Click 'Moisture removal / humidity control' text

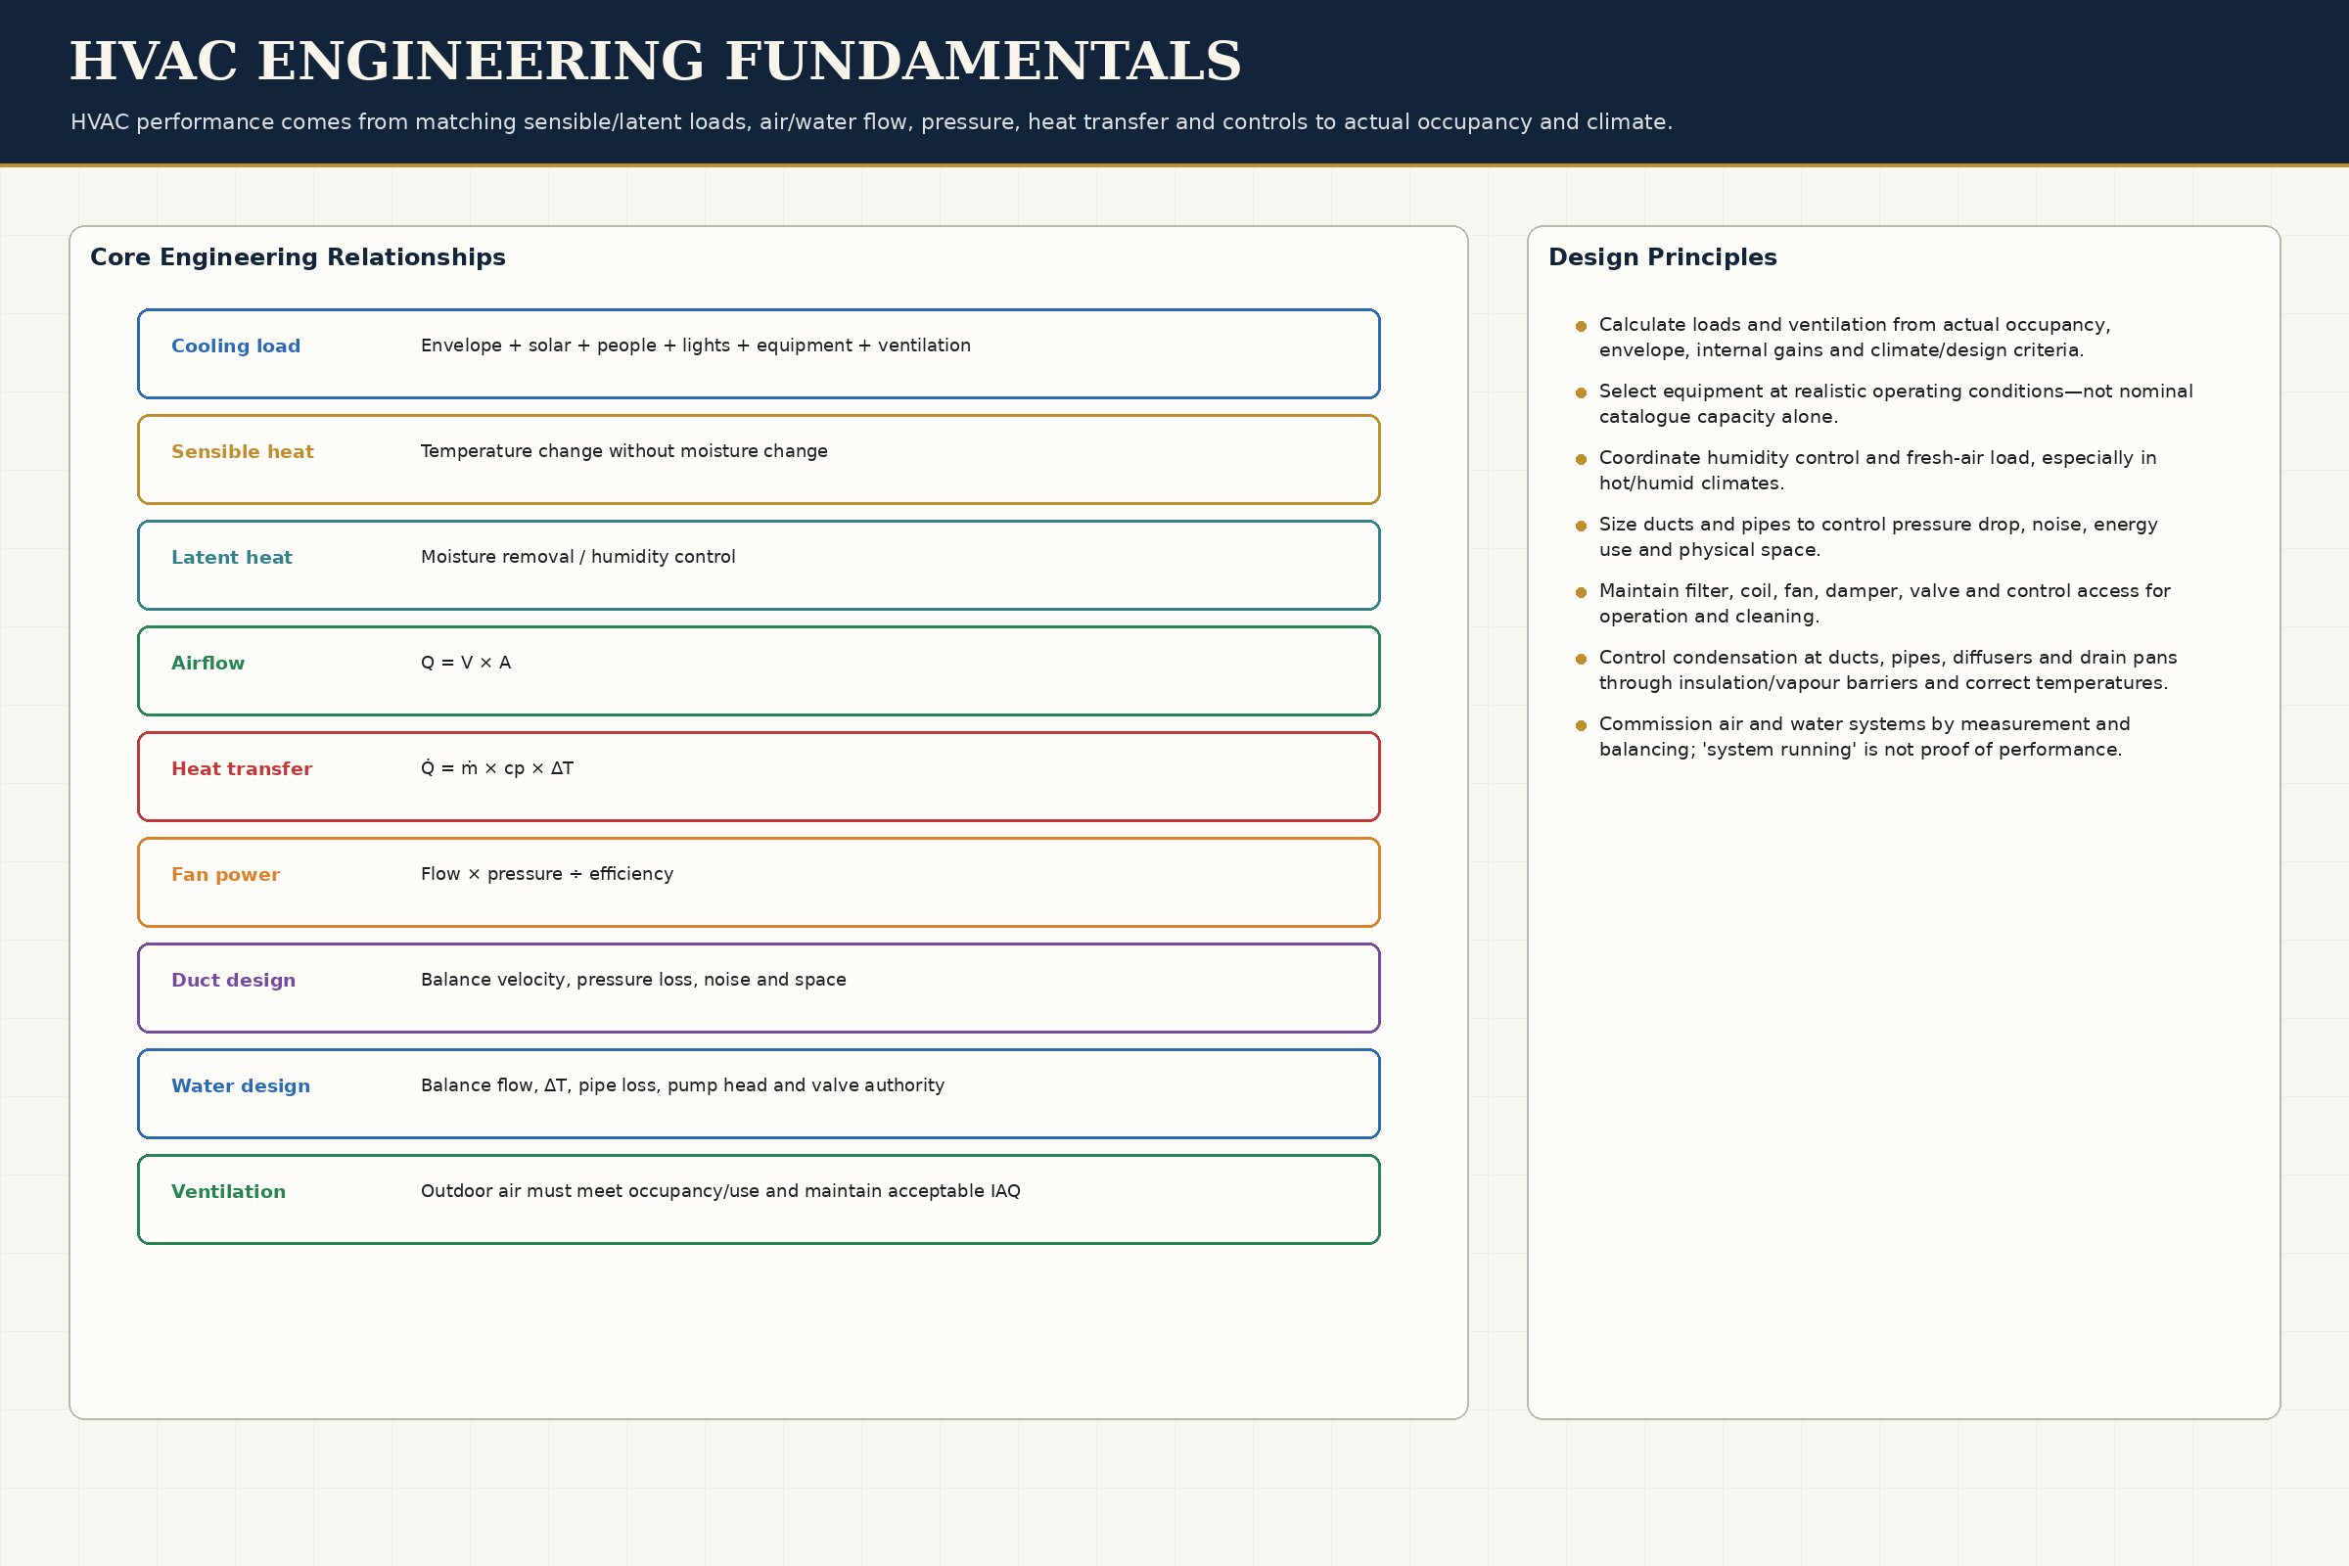click(x=578, y=557)
